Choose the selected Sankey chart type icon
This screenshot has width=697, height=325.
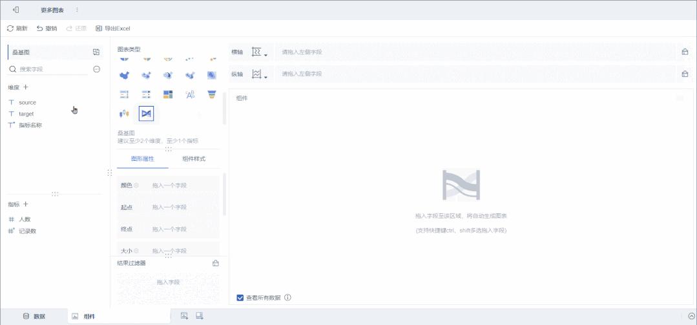coord(146,114)
